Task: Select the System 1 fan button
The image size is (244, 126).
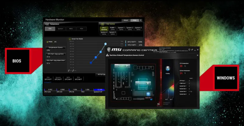Action: pyautogui.click(x=121, y=29)
